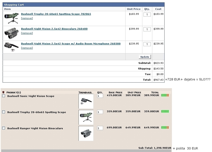Click stock indicator bar for Trophy Spotting Scope
The width and height of the screenshot is (212, 152).
165,111
